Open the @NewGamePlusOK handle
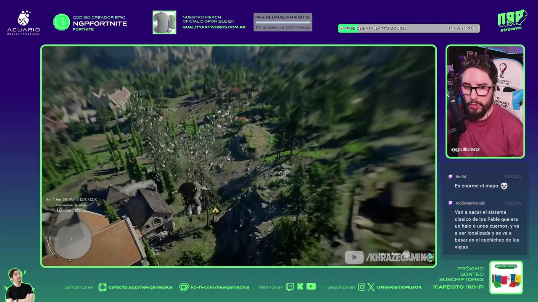This screenshot has width=538, height=302. pos(399,287)
